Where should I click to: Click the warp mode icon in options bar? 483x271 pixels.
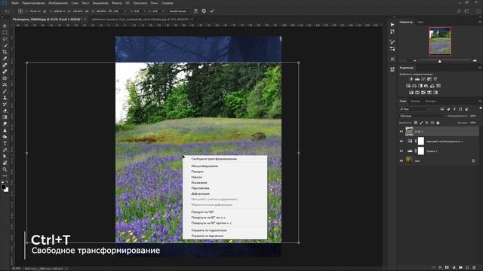[x=195, y=11]
